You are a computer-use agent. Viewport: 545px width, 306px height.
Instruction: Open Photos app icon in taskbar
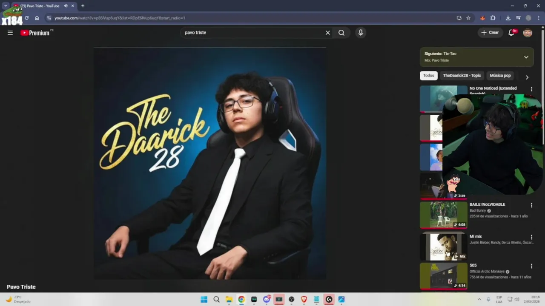click(341, 299)
